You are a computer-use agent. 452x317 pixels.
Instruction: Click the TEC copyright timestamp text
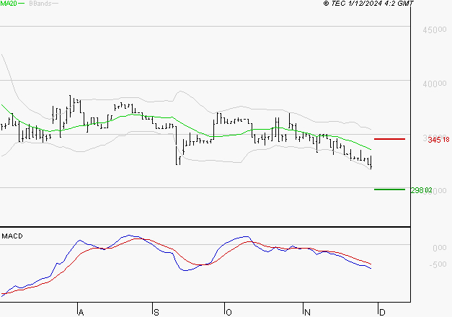(x=368, y=4)
